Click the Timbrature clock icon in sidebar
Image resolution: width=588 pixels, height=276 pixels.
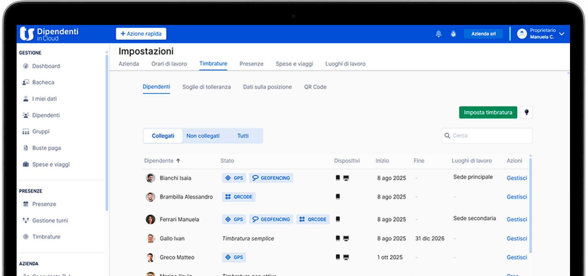coord(26,237)
